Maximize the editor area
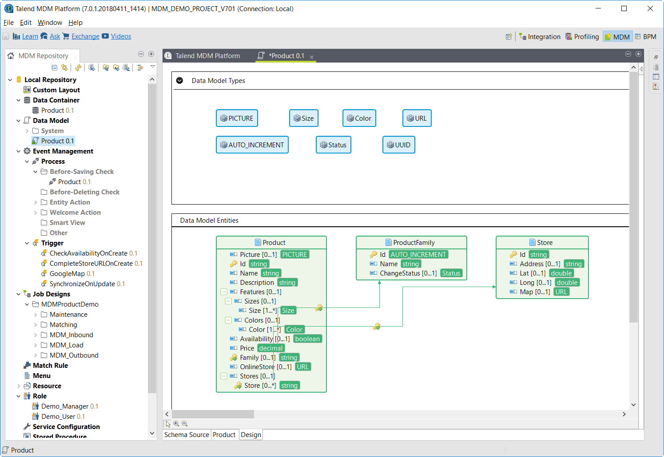664x457 pixels. 638,54
